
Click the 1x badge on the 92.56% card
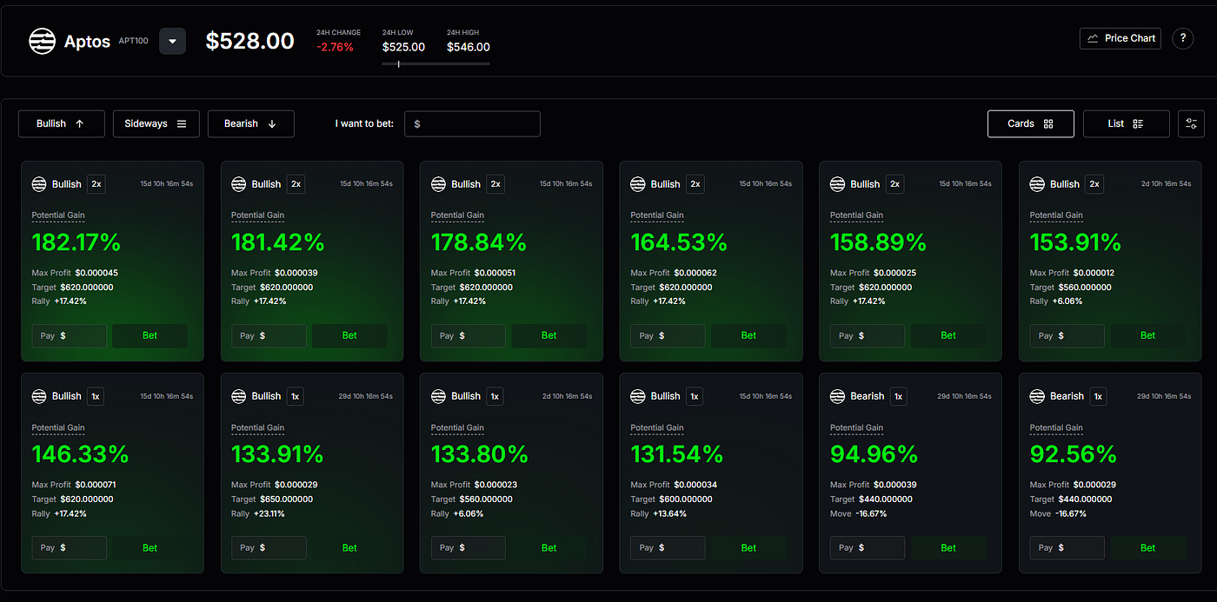click(1098, 396)
